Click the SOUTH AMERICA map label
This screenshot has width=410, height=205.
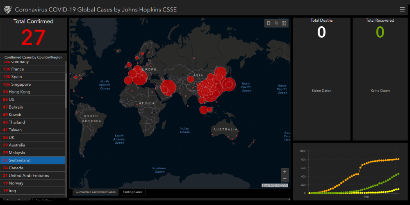pyautogui.click(x=91, y=119)
